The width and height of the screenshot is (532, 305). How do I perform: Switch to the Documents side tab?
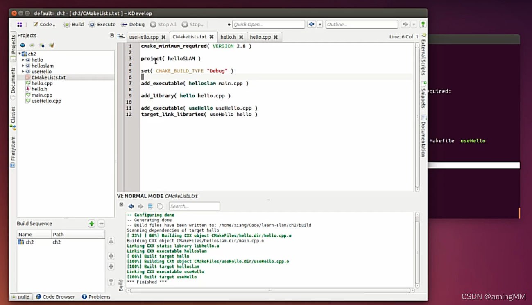13,84
